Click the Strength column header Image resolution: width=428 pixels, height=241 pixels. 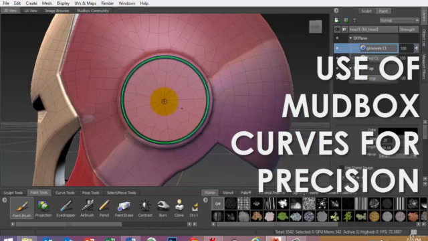(x=408, y=29)
